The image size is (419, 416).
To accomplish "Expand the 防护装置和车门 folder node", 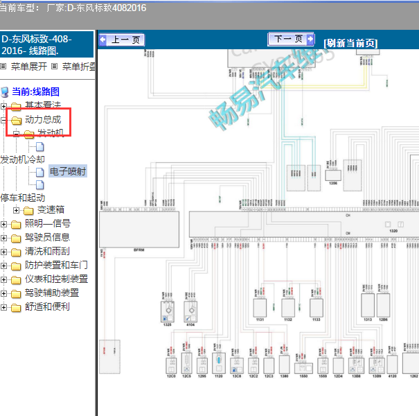I will point(3,266).
